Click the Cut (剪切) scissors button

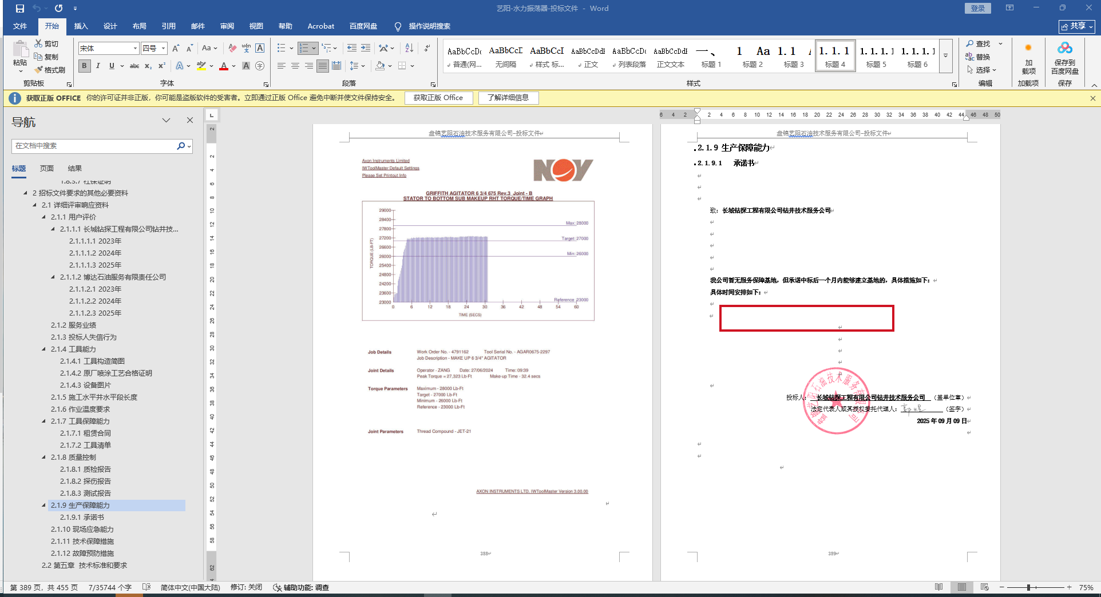(46, 43)
